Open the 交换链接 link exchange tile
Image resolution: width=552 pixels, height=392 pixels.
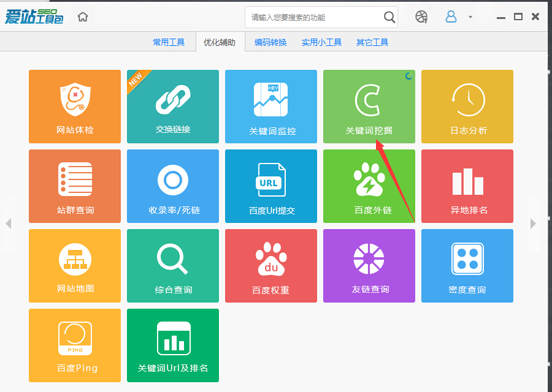173,107
